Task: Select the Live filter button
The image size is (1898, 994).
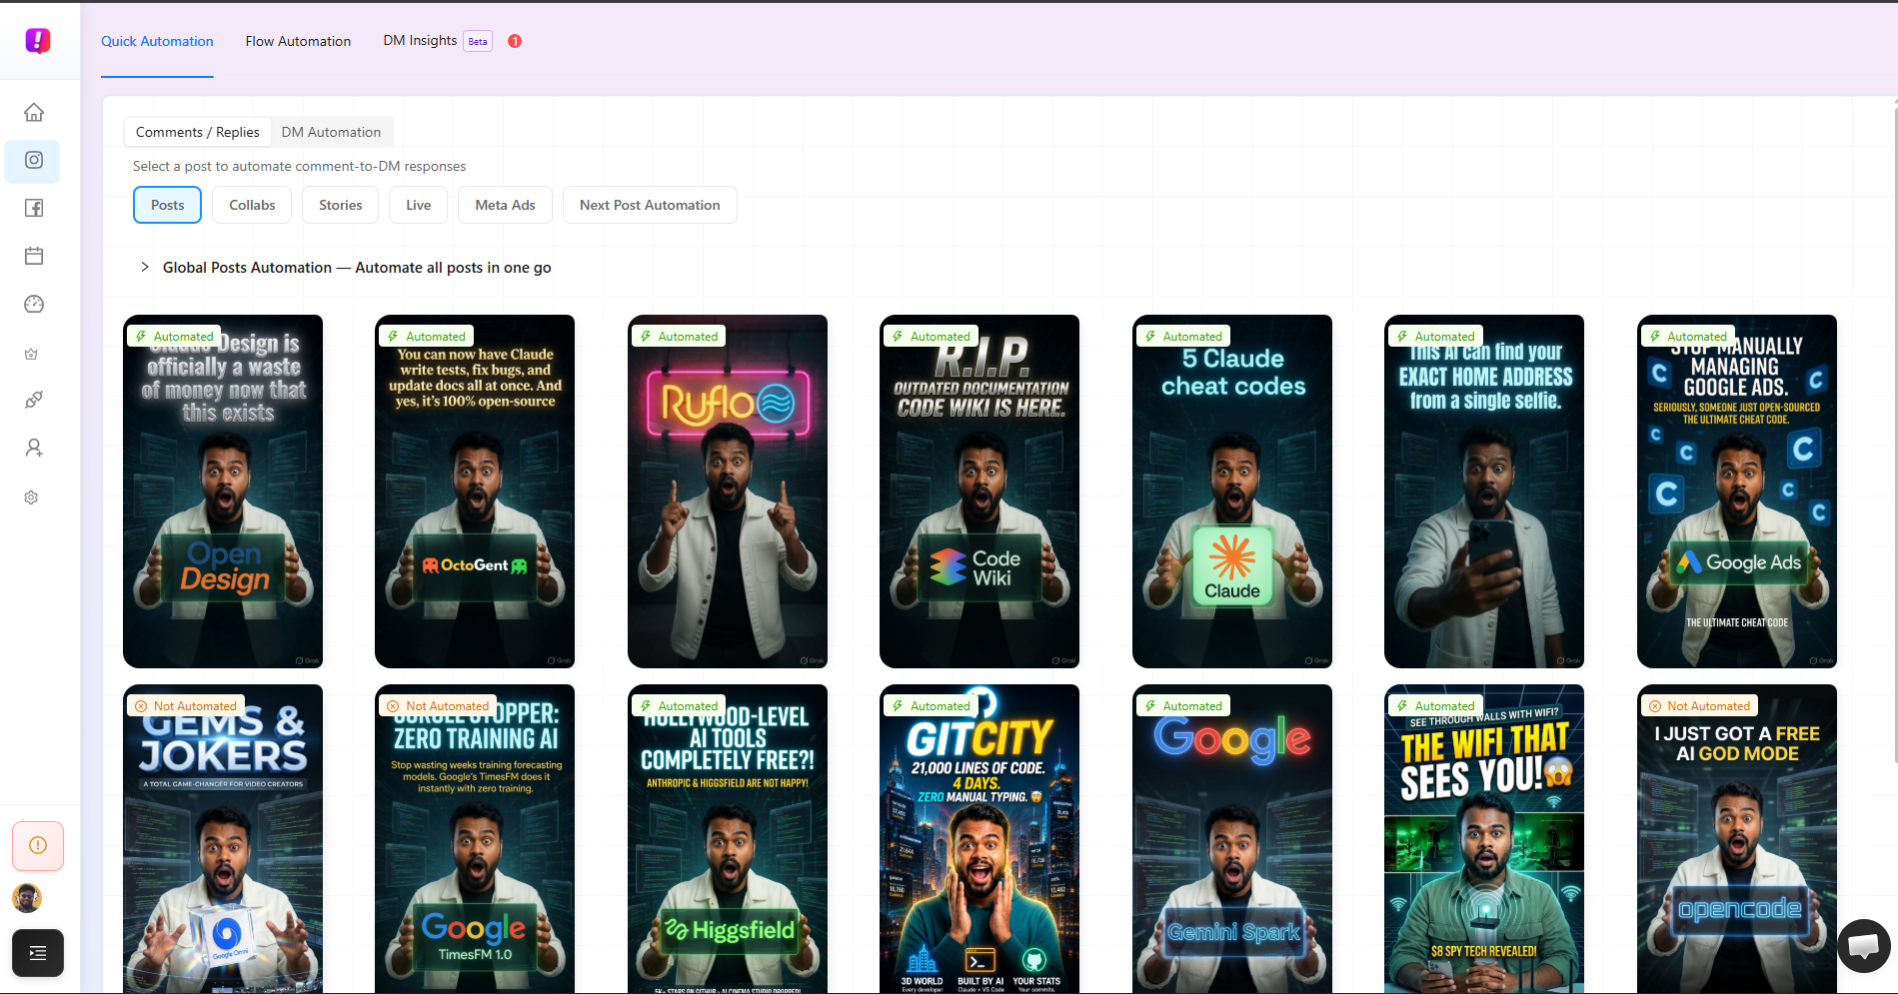Action: [x=418, y=205]
